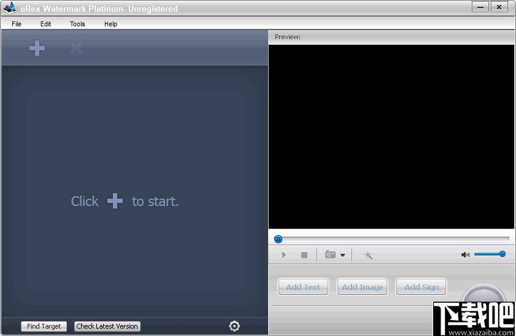This screenshot has height=336, width=516.
Task: Click the remove file X icon
Action: pos(76,48)
